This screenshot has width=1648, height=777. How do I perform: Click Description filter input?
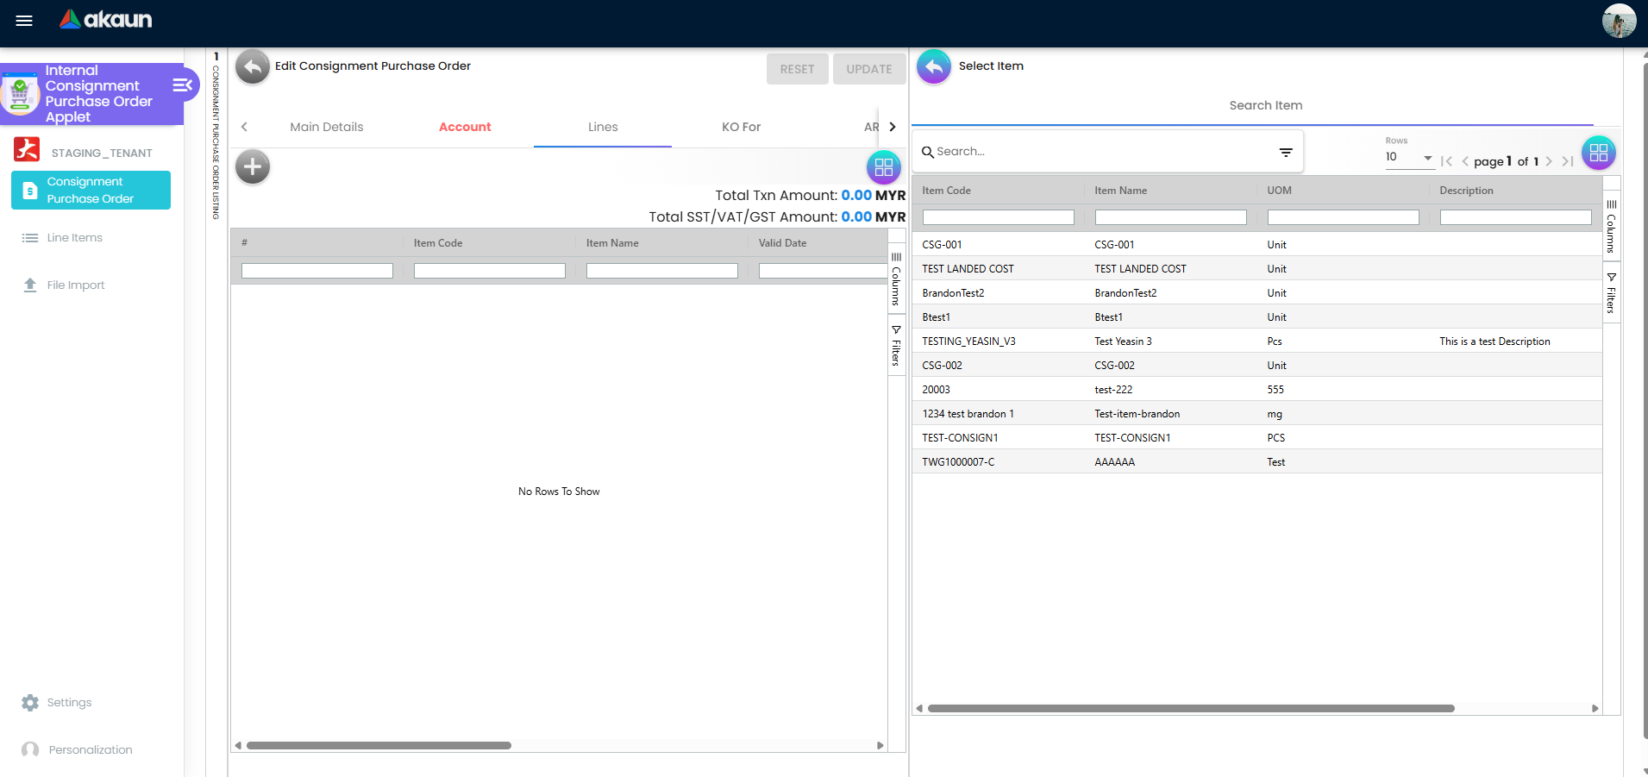point(1515,217)
